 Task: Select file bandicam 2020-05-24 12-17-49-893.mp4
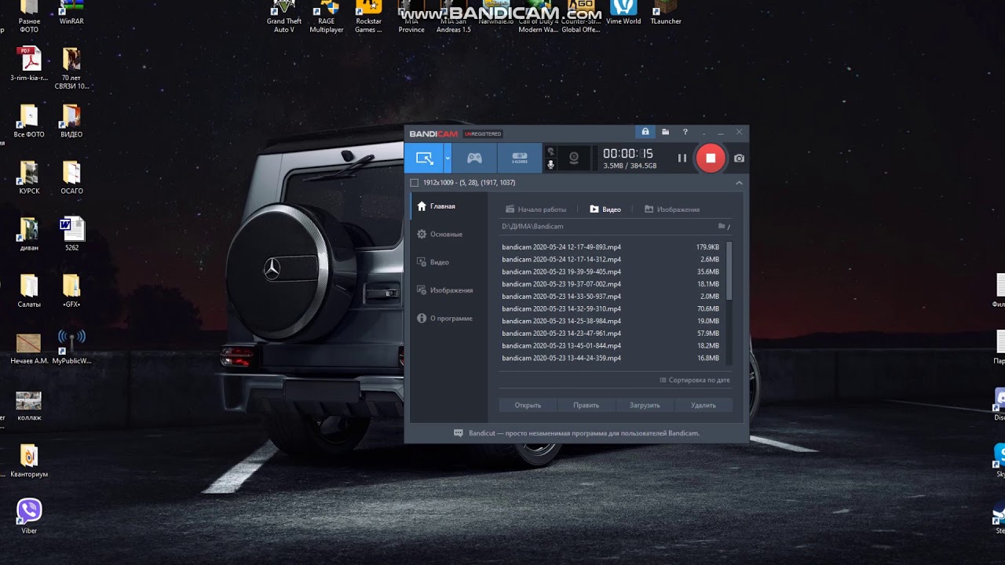[612, 247]
